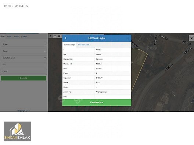Zoom in with the plus map button
Image resolution: width=194 pixels, height=145 pixels.
point(51,36)
